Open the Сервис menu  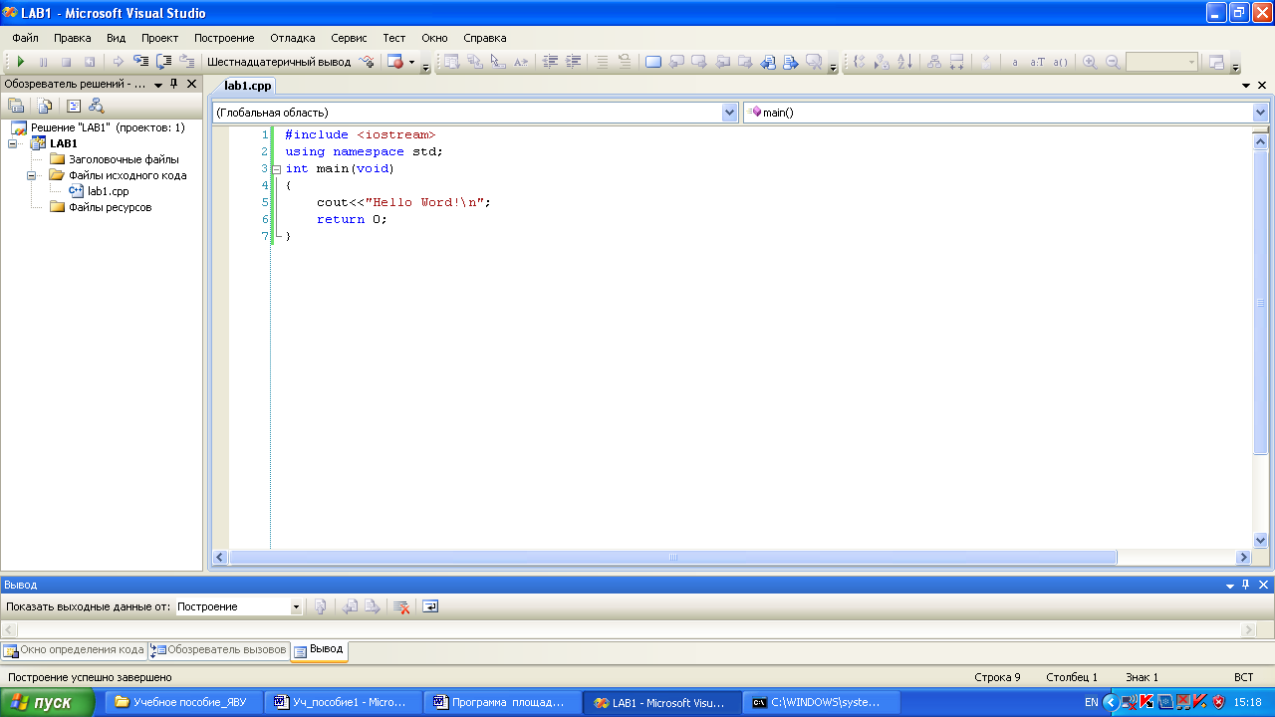[x=349, y=38]
